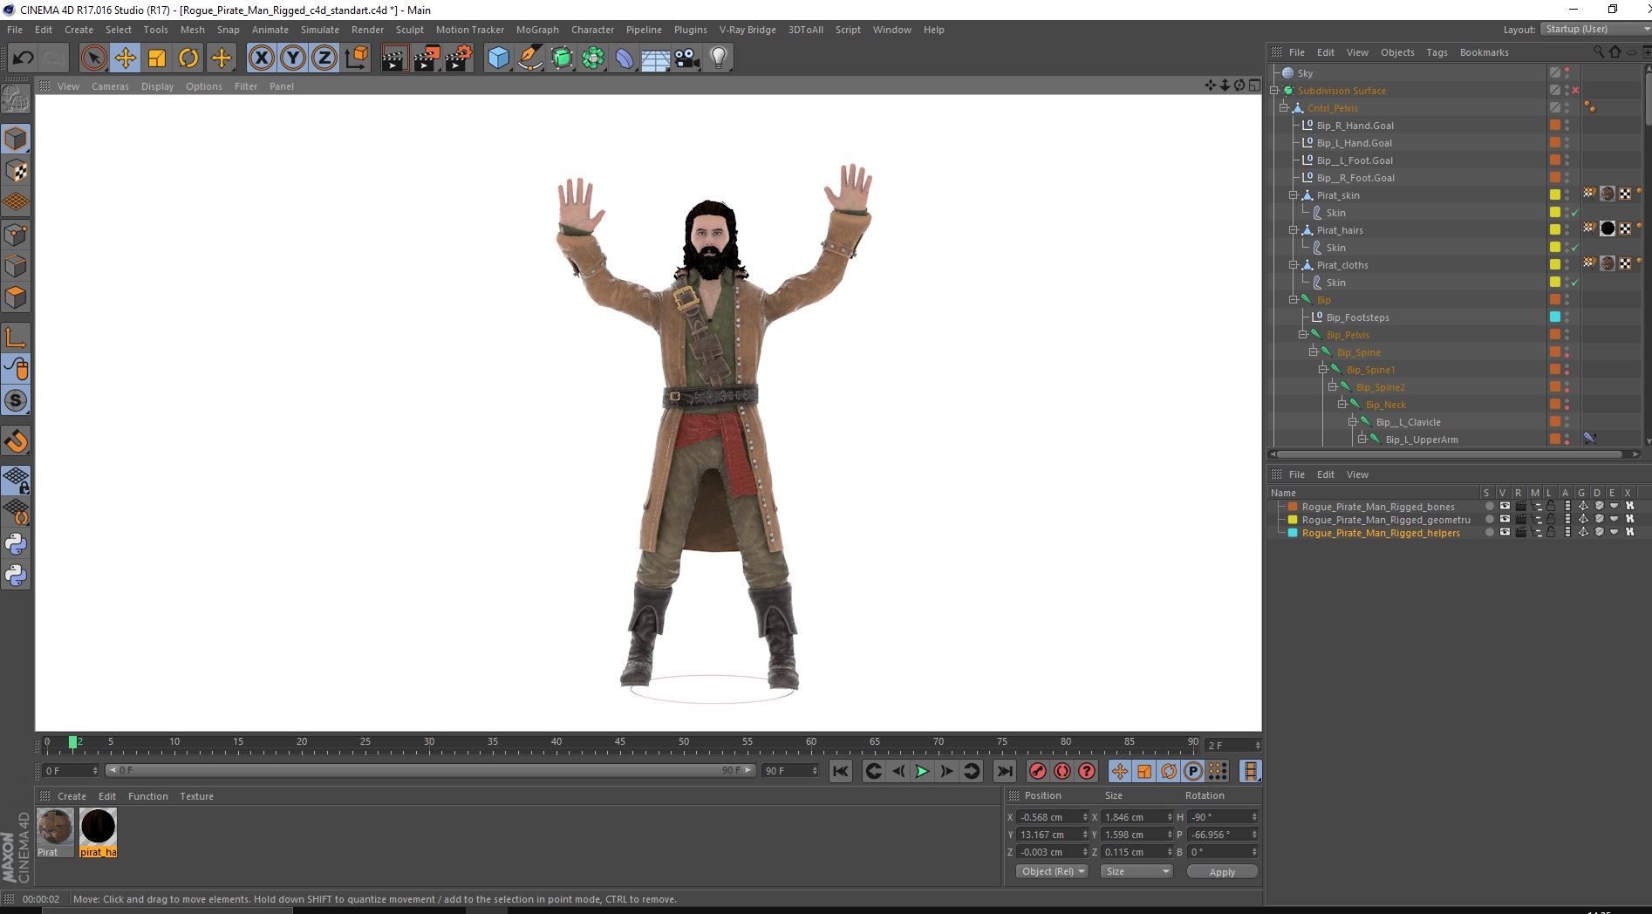Add a Subdivision Surface generator
1652x914 pixels.
562,58
